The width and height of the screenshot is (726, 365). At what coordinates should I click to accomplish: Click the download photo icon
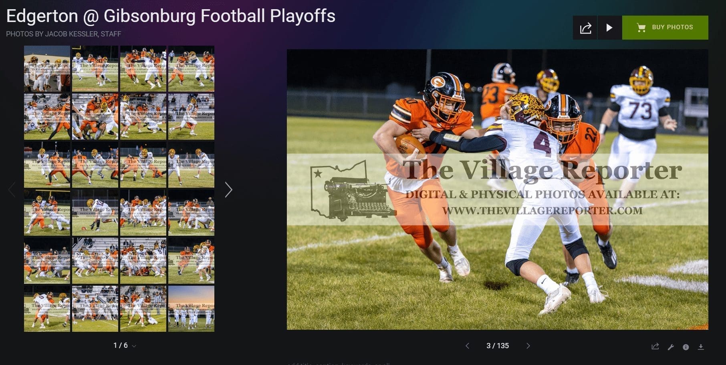click(701, 347)
